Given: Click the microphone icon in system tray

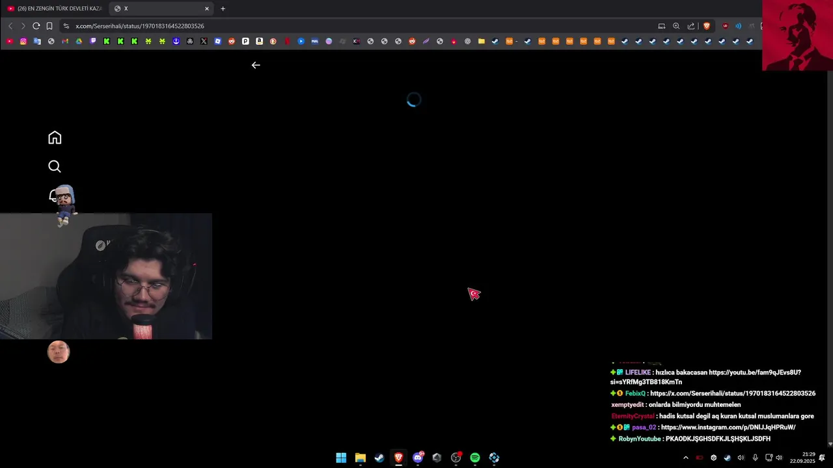Looking at the screenshot, I should pyautogui.click(x=755, y=458).
